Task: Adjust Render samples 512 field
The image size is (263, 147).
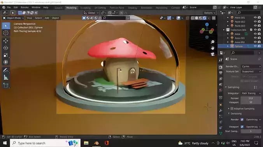Action: pyautogui.click(x=251, y=98)
